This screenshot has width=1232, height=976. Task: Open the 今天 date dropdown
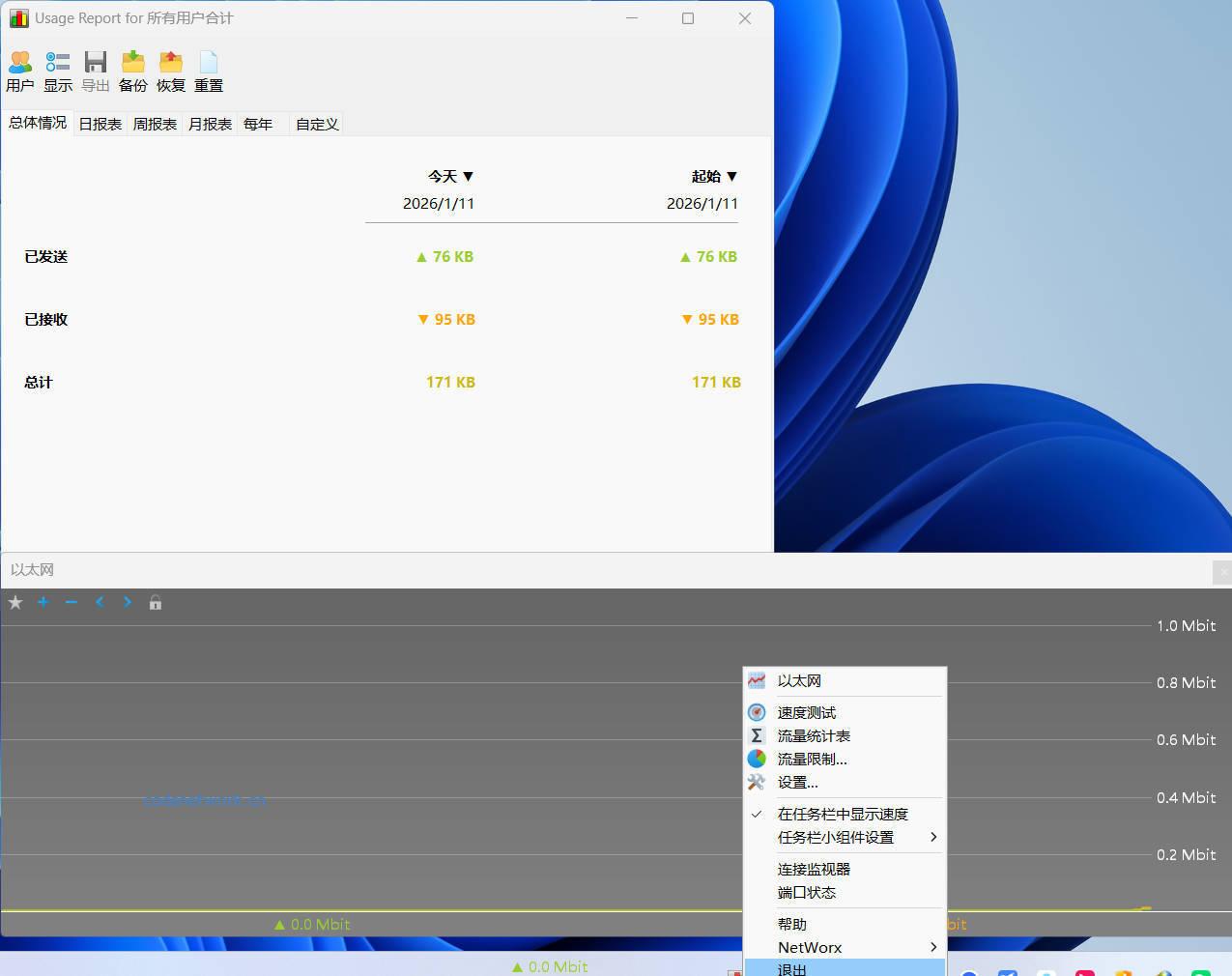[450, 176]
